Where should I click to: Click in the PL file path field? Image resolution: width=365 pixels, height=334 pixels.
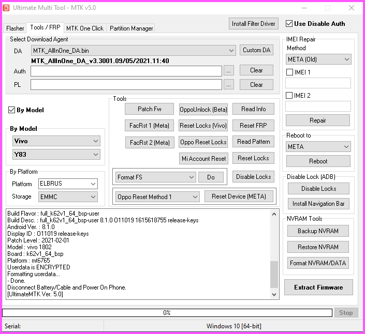pyautogui.click(x=126, y=85)
